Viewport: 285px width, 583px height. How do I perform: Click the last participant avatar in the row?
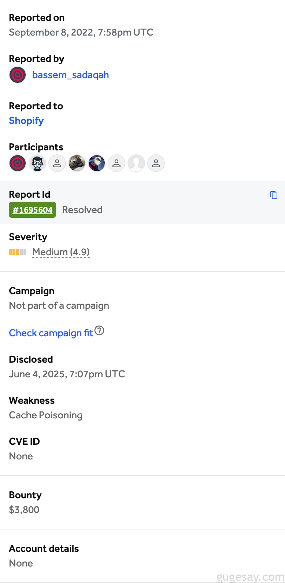point(156,163)
